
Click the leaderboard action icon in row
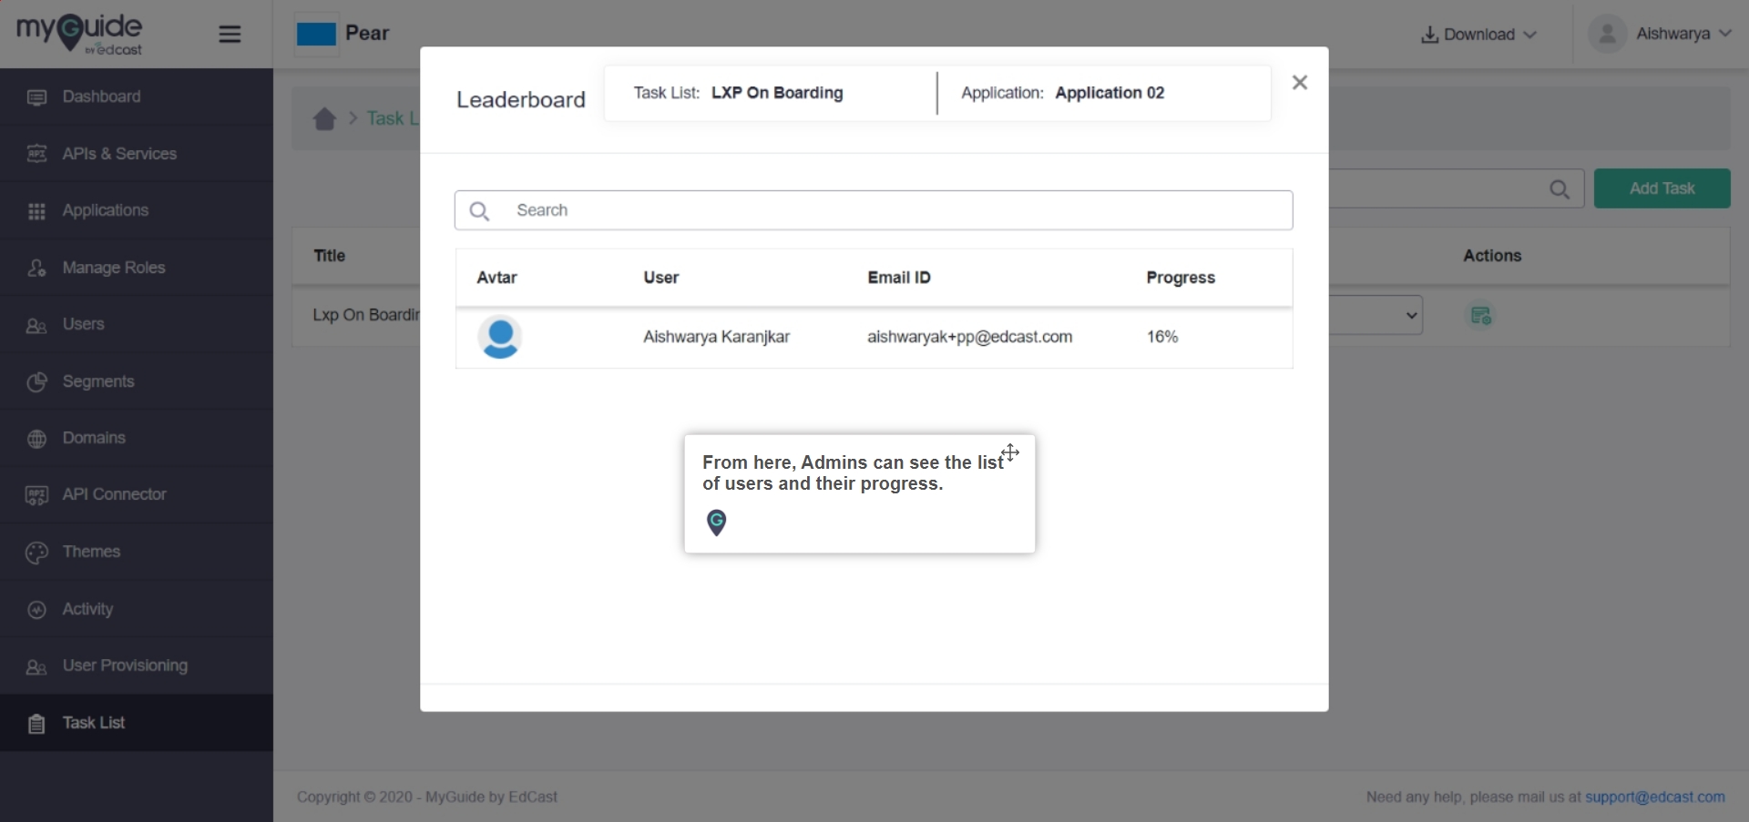point(1481,316)
